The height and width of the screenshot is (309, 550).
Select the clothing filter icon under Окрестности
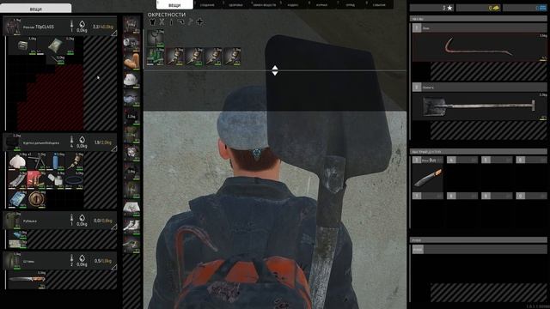tap(152, 21)
